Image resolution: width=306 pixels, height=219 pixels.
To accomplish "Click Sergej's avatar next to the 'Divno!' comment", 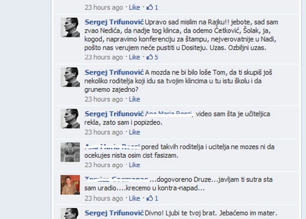I will click(x=70, y=213).
